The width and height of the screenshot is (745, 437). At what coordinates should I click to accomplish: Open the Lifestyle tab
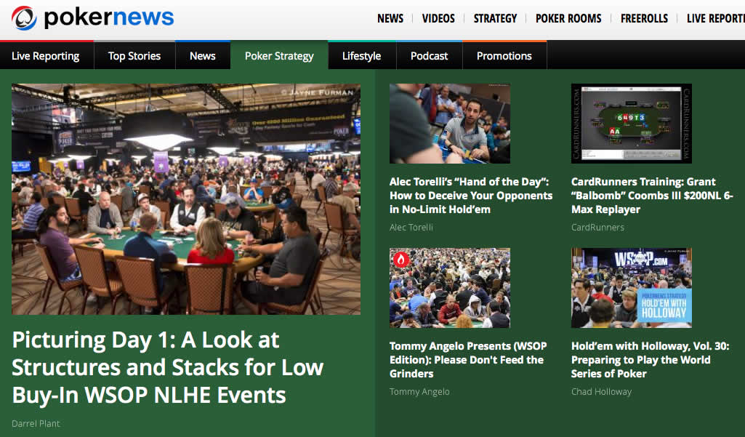tap(361, 56)
